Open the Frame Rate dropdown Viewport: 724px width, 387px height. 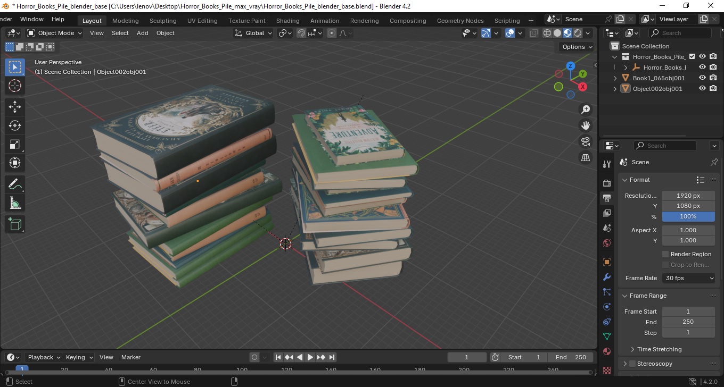(x=688, y=278)
